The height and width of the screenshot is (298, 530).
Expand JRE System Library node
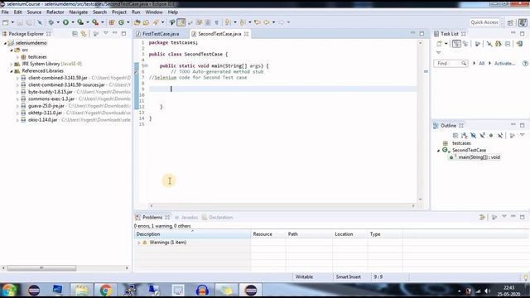(x=11, y=64)
